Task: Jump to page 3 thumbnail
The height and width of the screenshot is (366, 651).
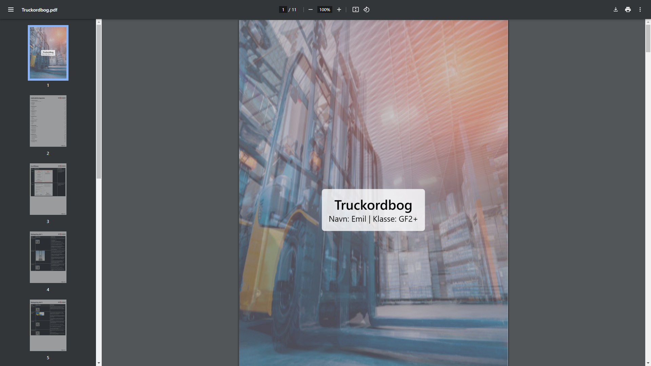Action: [x=48, y=189]
